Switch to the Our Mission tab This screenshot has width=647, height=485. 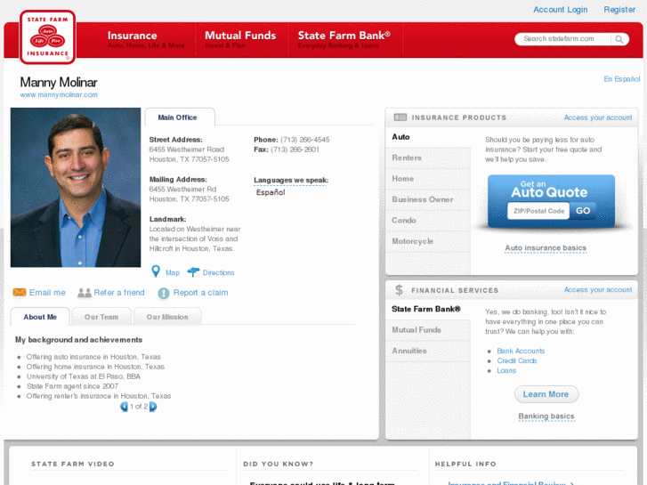[167, 317]
